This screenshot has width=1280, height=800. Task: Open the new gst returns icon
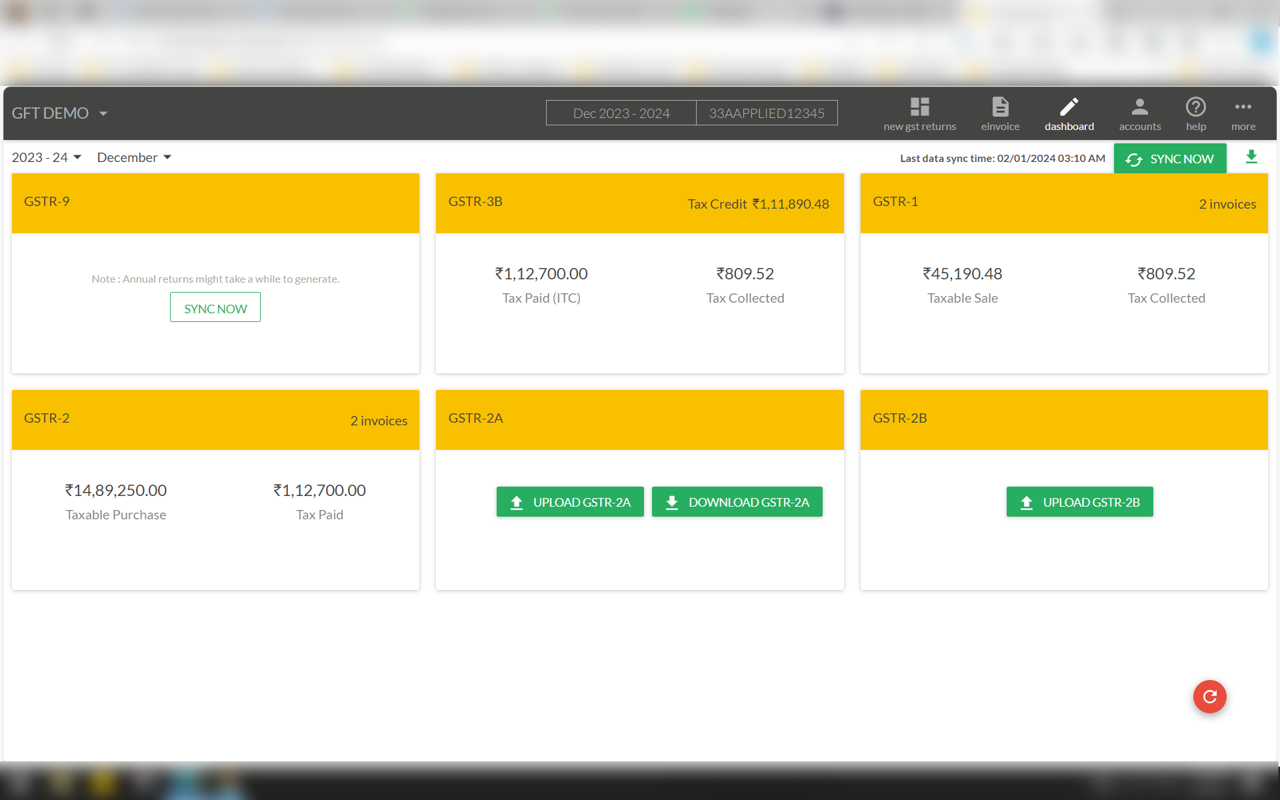pyautogui.click(x=919, y=107)
